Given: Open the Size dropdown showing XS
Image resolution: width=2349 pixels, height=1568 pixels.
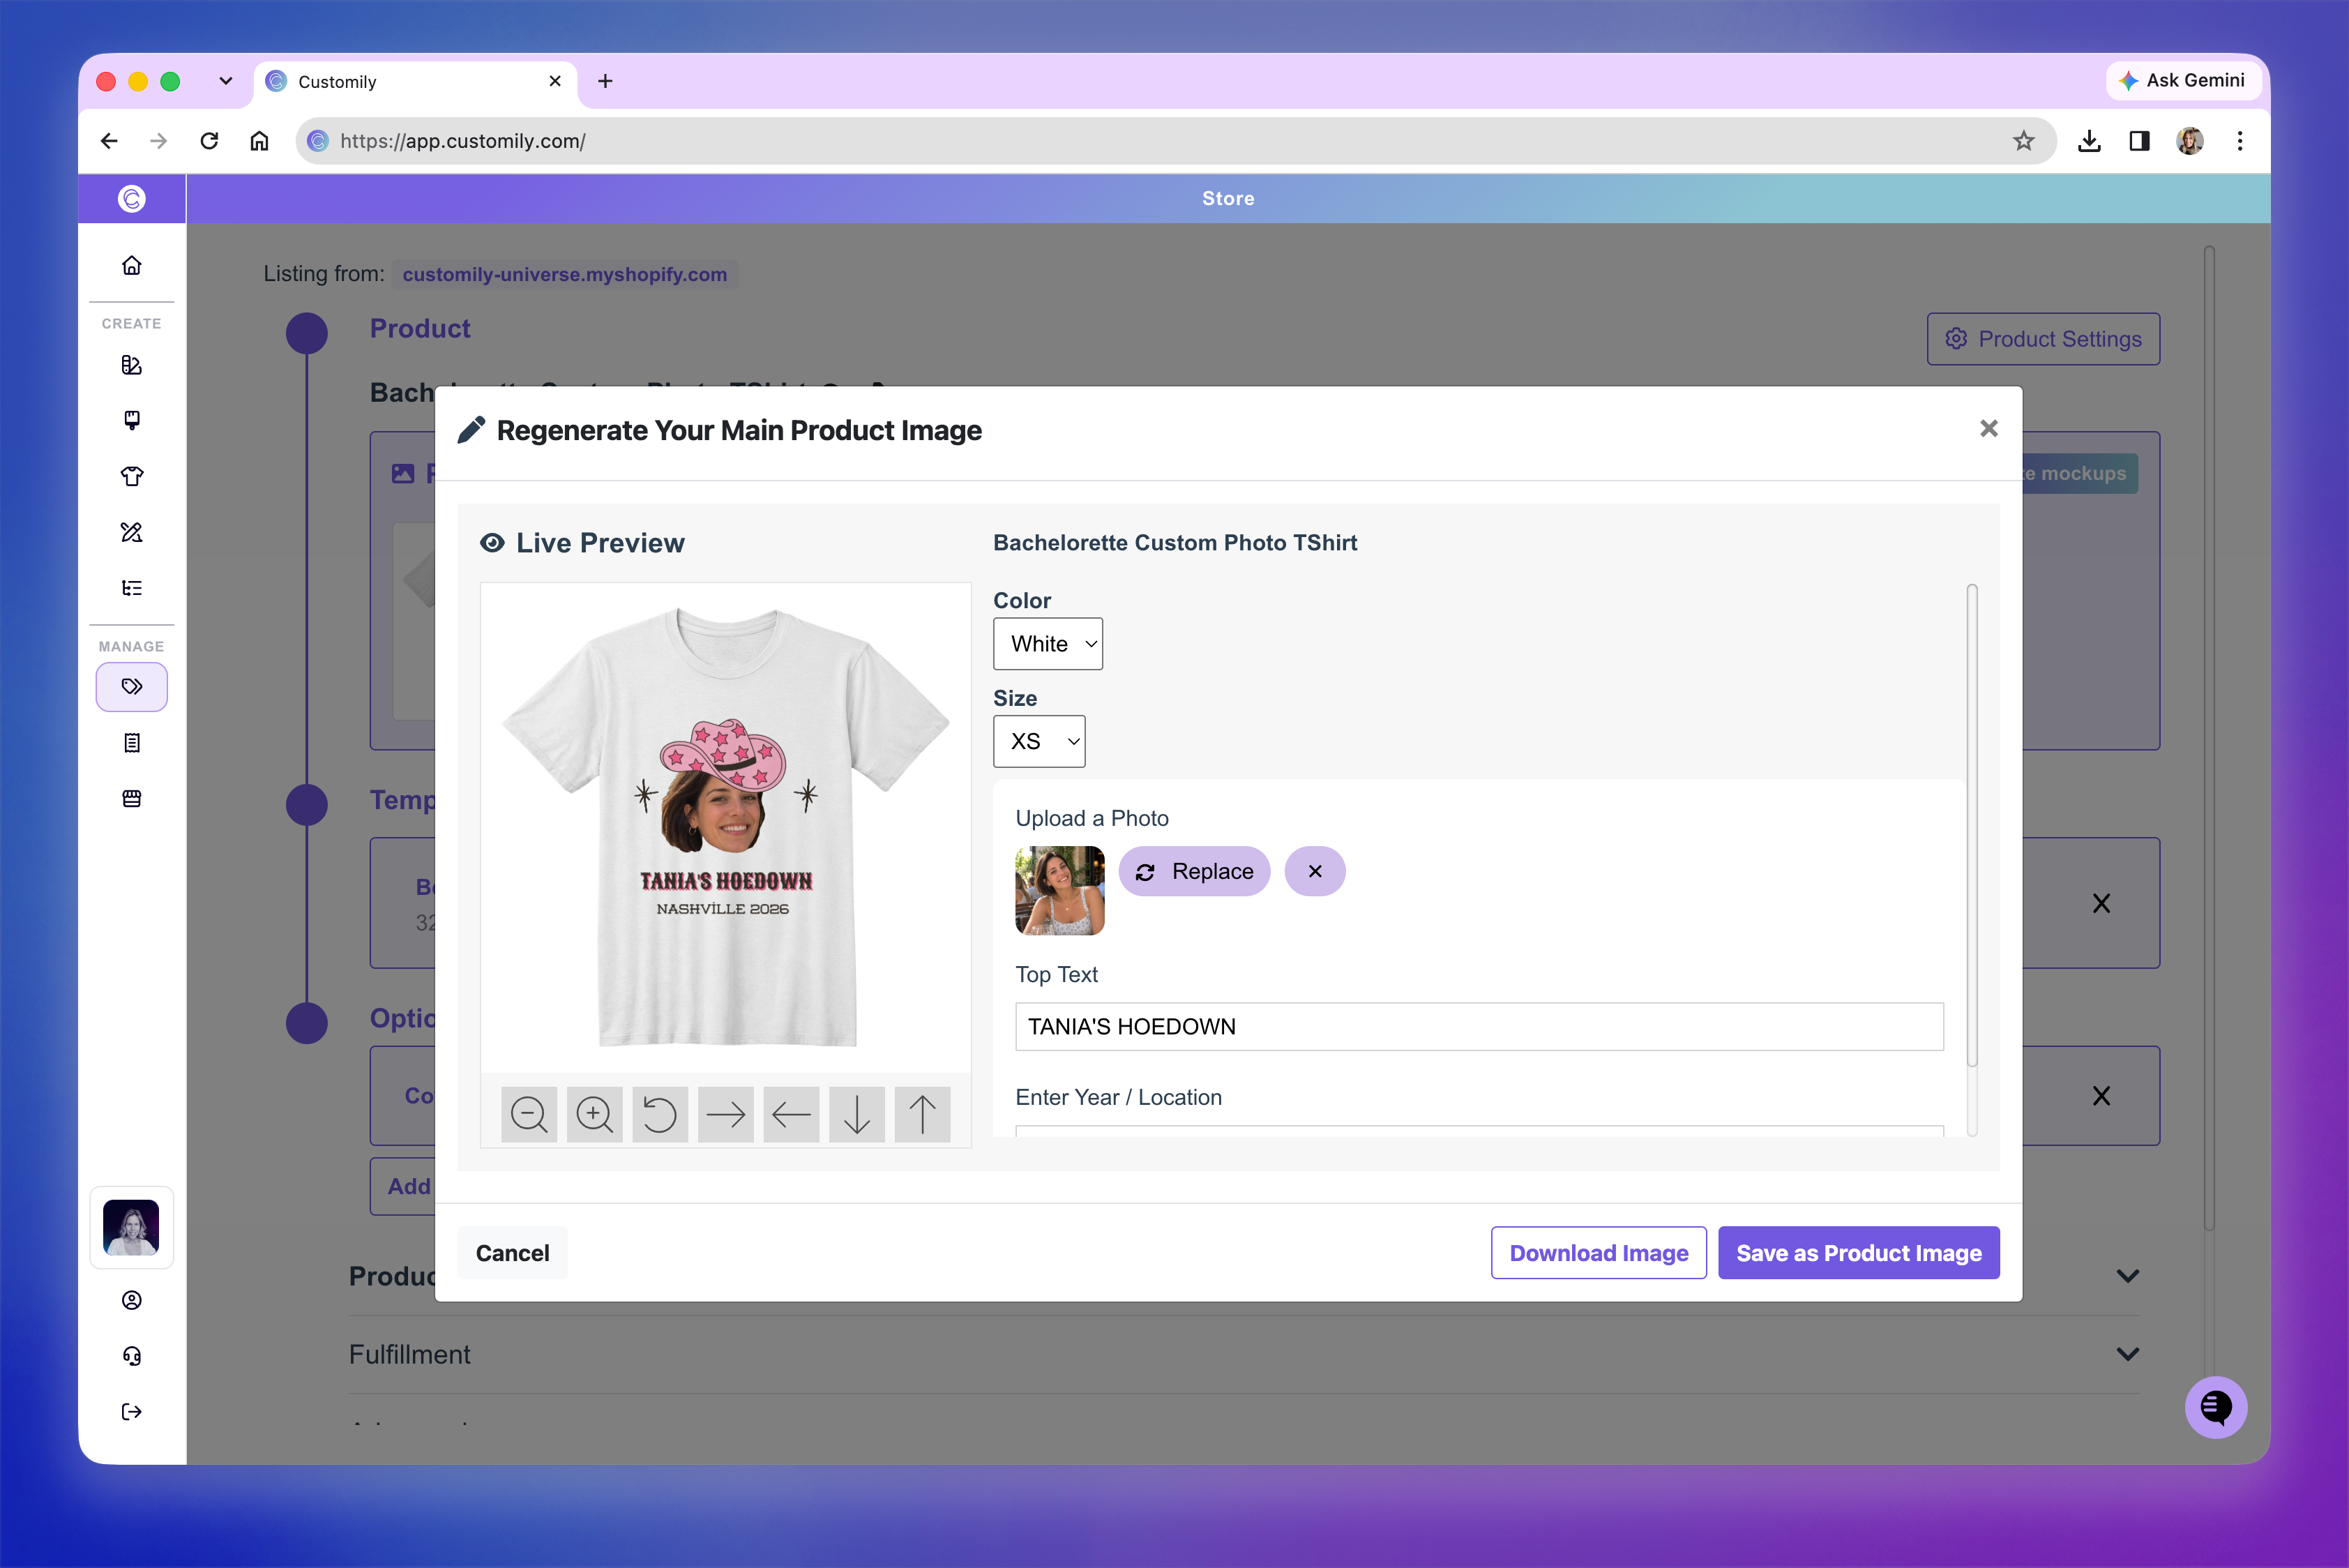Looking at the screenshot, I should click(1038, 741).
